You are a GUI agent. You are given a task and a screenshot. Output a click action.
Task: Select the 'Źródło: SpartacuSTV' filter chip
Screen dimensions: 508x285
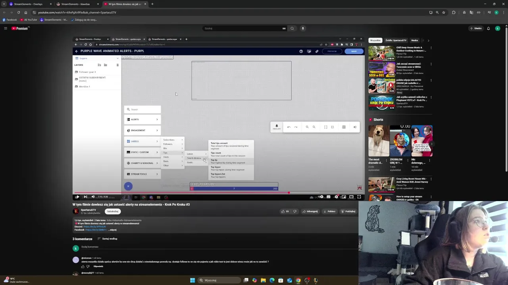(396, 40)
